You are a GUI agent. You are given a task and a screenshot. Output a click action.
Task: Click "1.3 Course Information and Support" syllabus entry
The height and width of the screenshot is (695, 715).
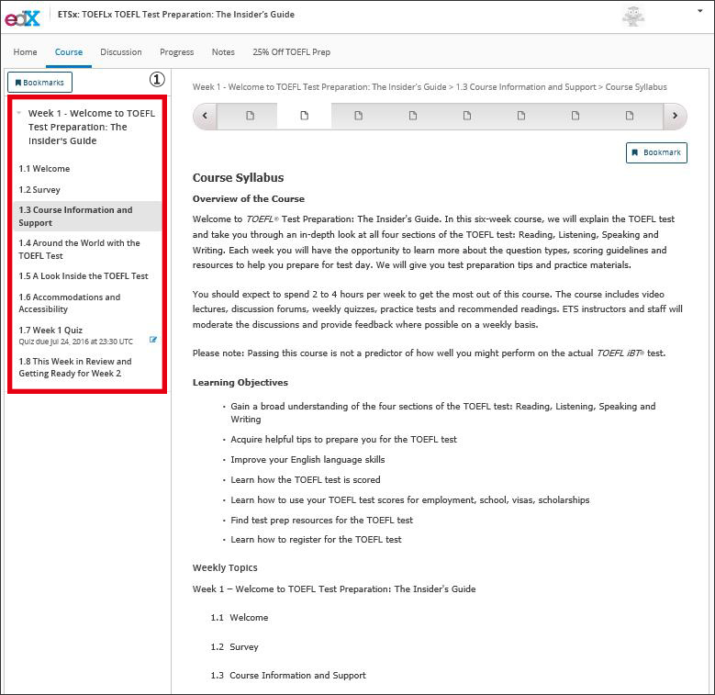click(288, 675)
